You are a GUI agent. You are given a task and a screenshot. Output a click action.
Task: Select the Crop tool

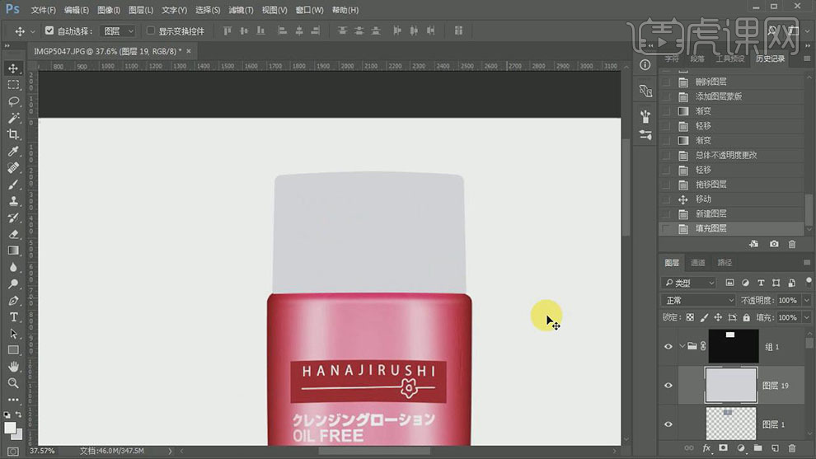tap(13, 134)
